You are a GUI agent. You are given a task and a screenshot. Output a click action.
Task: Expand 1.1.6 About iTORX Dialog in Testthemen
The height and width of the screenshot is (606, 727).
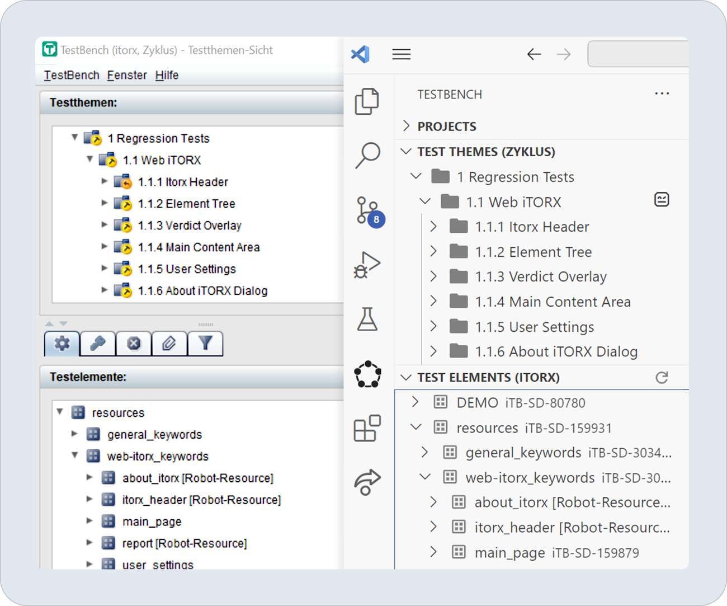coord(105,290)
